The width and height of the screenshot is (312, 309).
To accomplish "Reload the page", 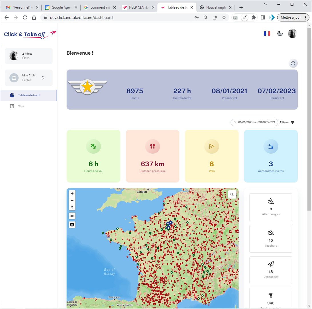I will click(25, 17).
